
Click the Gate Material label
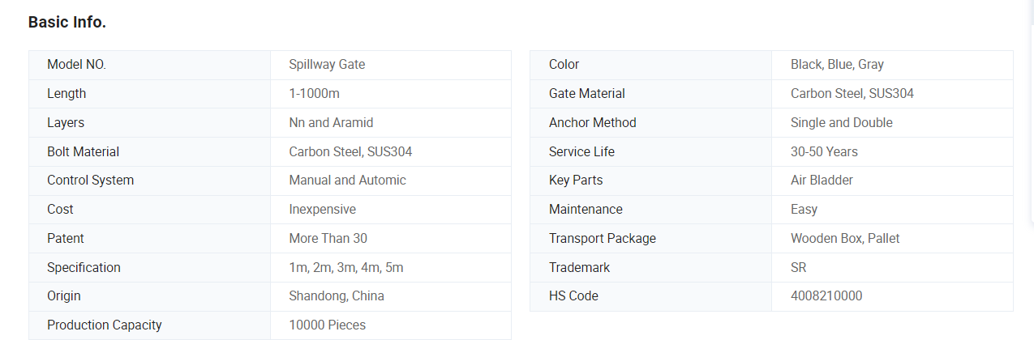[x=586, y=94]
